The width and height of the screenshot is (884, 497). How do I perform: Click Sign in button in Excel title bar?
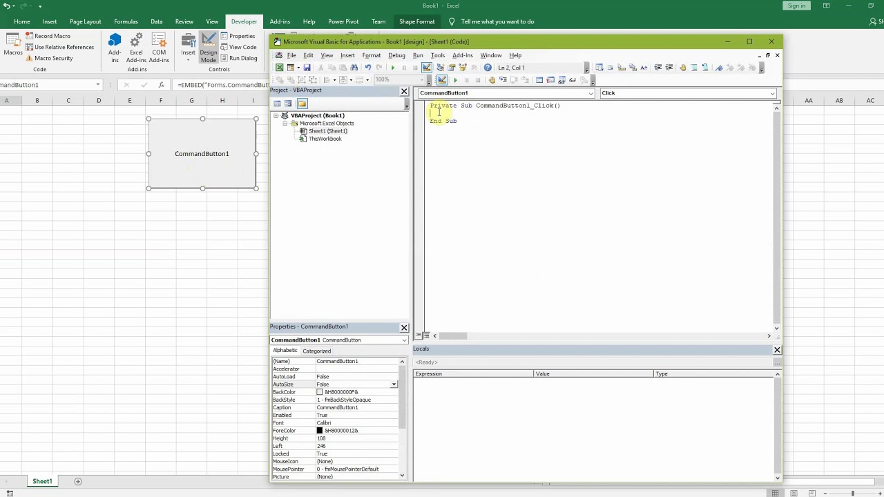(796, 6)
